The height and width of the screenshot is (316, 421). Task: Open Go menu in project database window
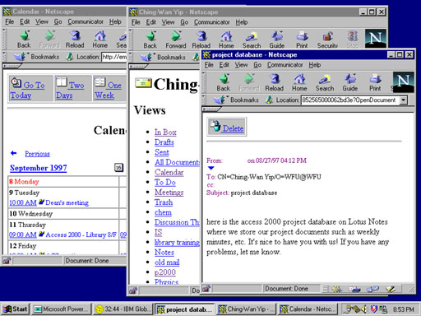click(x=257, y=65)
